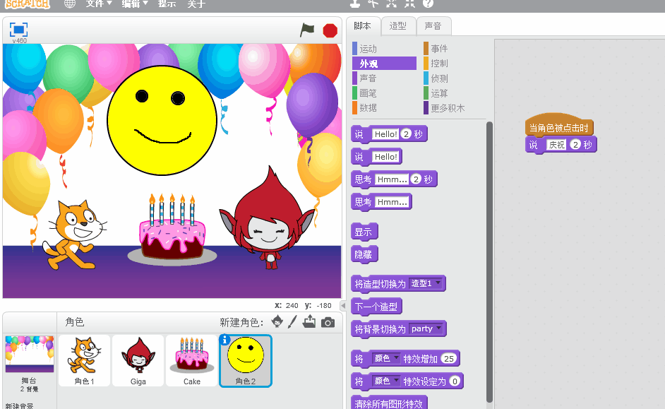Open the 造型1 costume dropdown
The width and height of the screenshot is (665, 409).
coord(426,283)
